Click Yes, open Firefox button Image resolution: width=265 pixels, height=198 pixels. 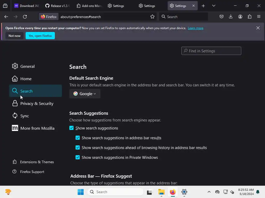(x=40, y=36)
